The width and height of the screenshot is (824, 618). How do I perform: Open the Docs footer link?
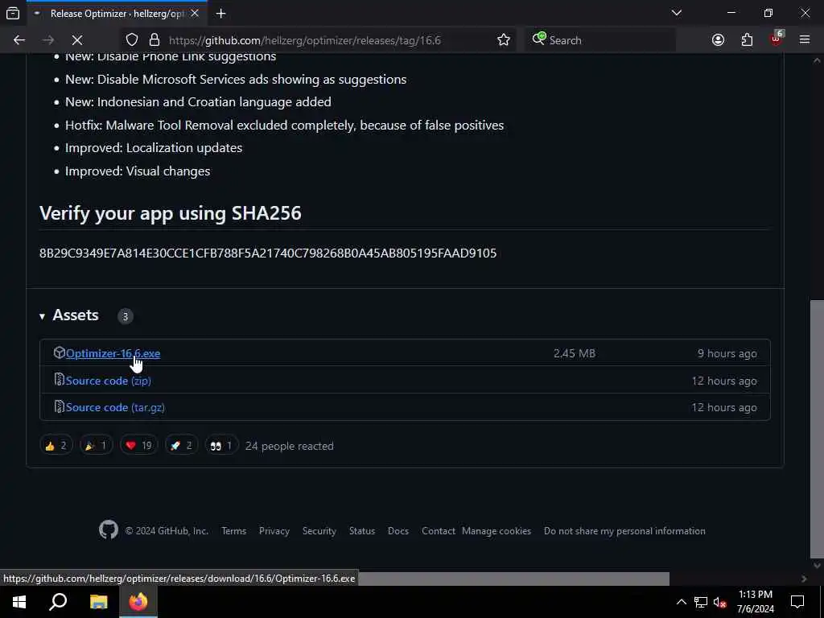tap(398, 531)
